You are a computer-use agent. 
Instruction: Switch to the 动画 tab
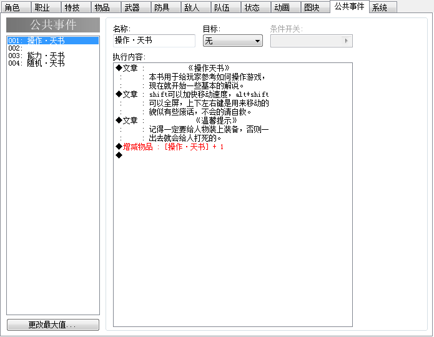[285, 7]
